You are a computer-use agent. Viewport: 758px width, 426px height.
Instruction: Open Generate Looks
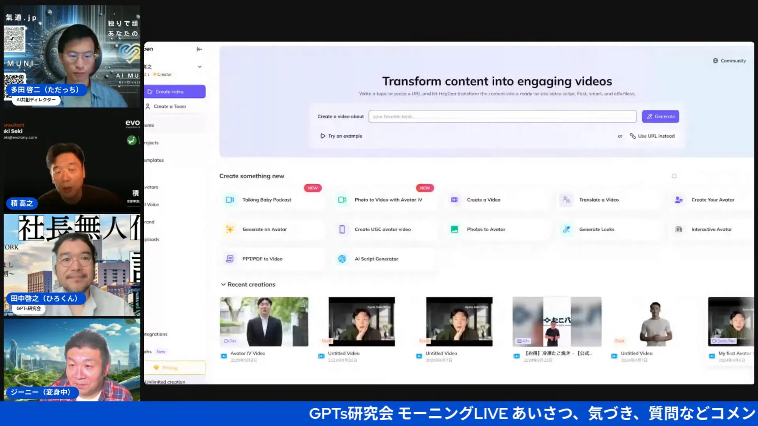[609, 230]
